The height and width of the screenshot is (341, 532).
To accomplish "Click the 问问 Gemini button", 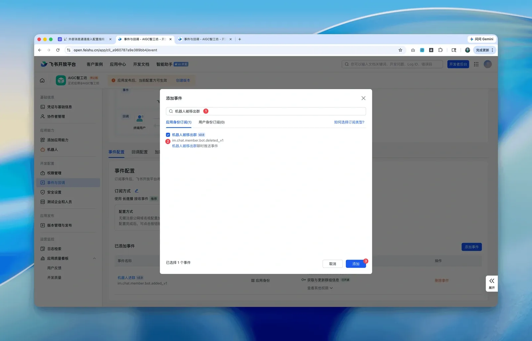I will pos(481,39).
